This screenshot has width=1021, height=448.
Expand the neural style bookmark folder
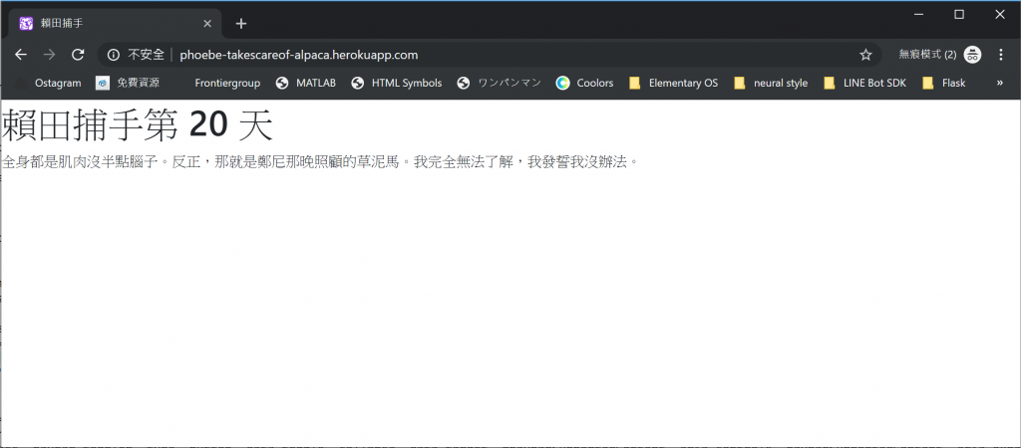pos(771,83)
